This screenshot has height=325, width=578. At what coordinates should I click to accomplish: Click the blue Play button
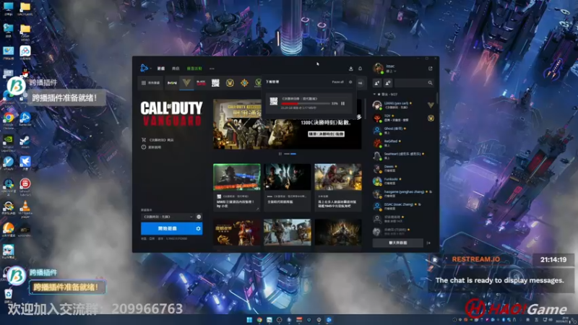(168, 229)
